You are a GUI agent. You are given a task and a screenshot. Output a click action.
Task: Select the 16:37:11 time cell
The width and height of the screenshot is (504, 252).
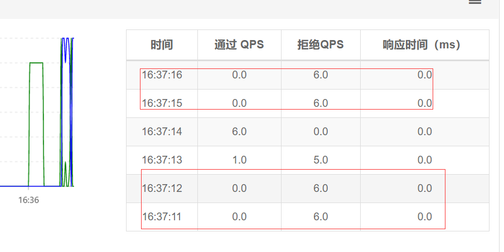(162, 217)
